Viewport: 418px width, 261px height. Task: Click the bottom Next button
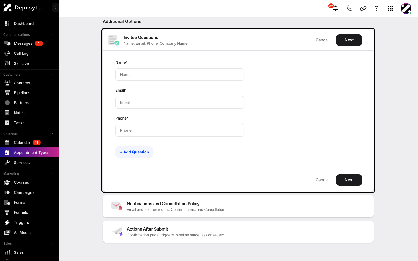click(x=349, y=180)
